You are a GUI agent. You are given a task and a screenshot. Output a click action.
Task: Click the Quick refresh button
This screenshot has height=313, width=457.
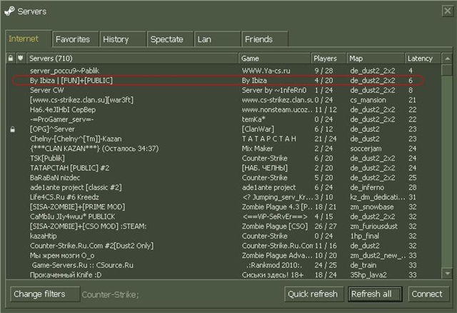[x=313, y=294]
